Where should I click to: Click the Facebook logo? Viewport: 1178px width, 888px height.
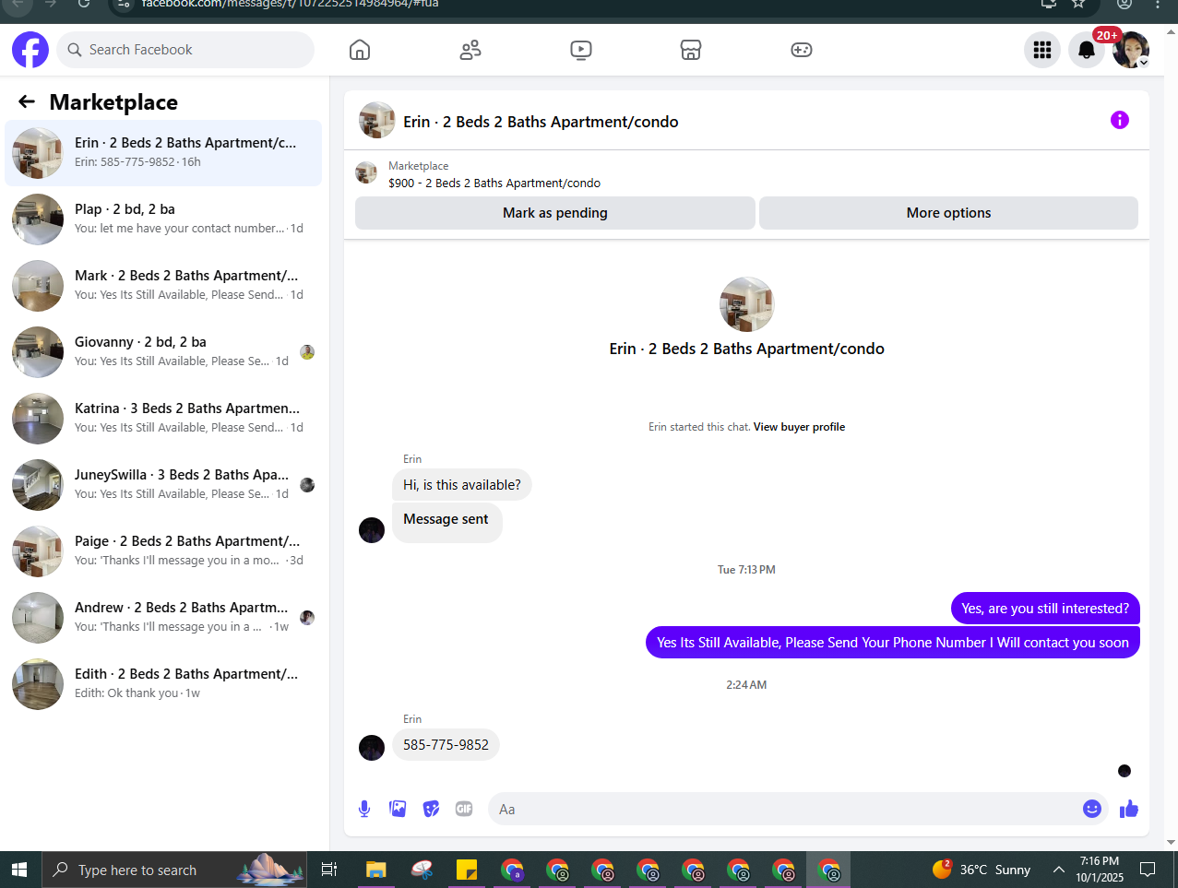click(x=30, y=50)
